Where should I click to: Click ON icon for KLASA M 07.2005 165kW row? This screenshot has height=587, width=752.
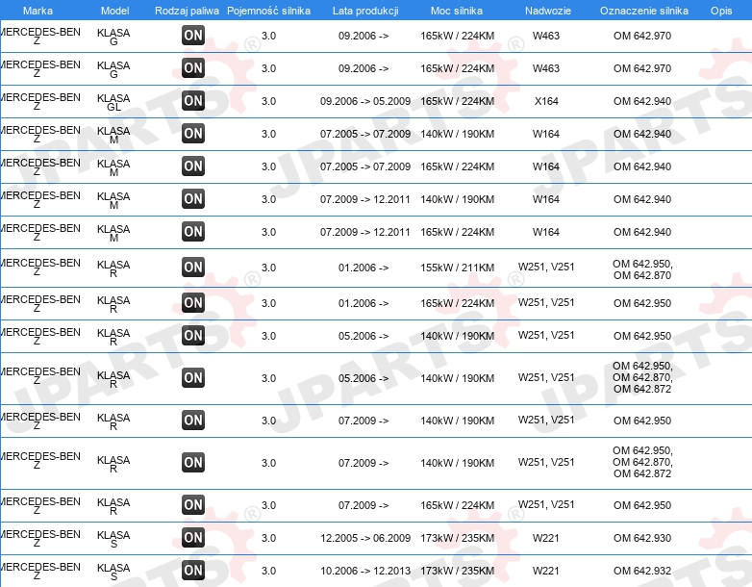tap(193, 166)
